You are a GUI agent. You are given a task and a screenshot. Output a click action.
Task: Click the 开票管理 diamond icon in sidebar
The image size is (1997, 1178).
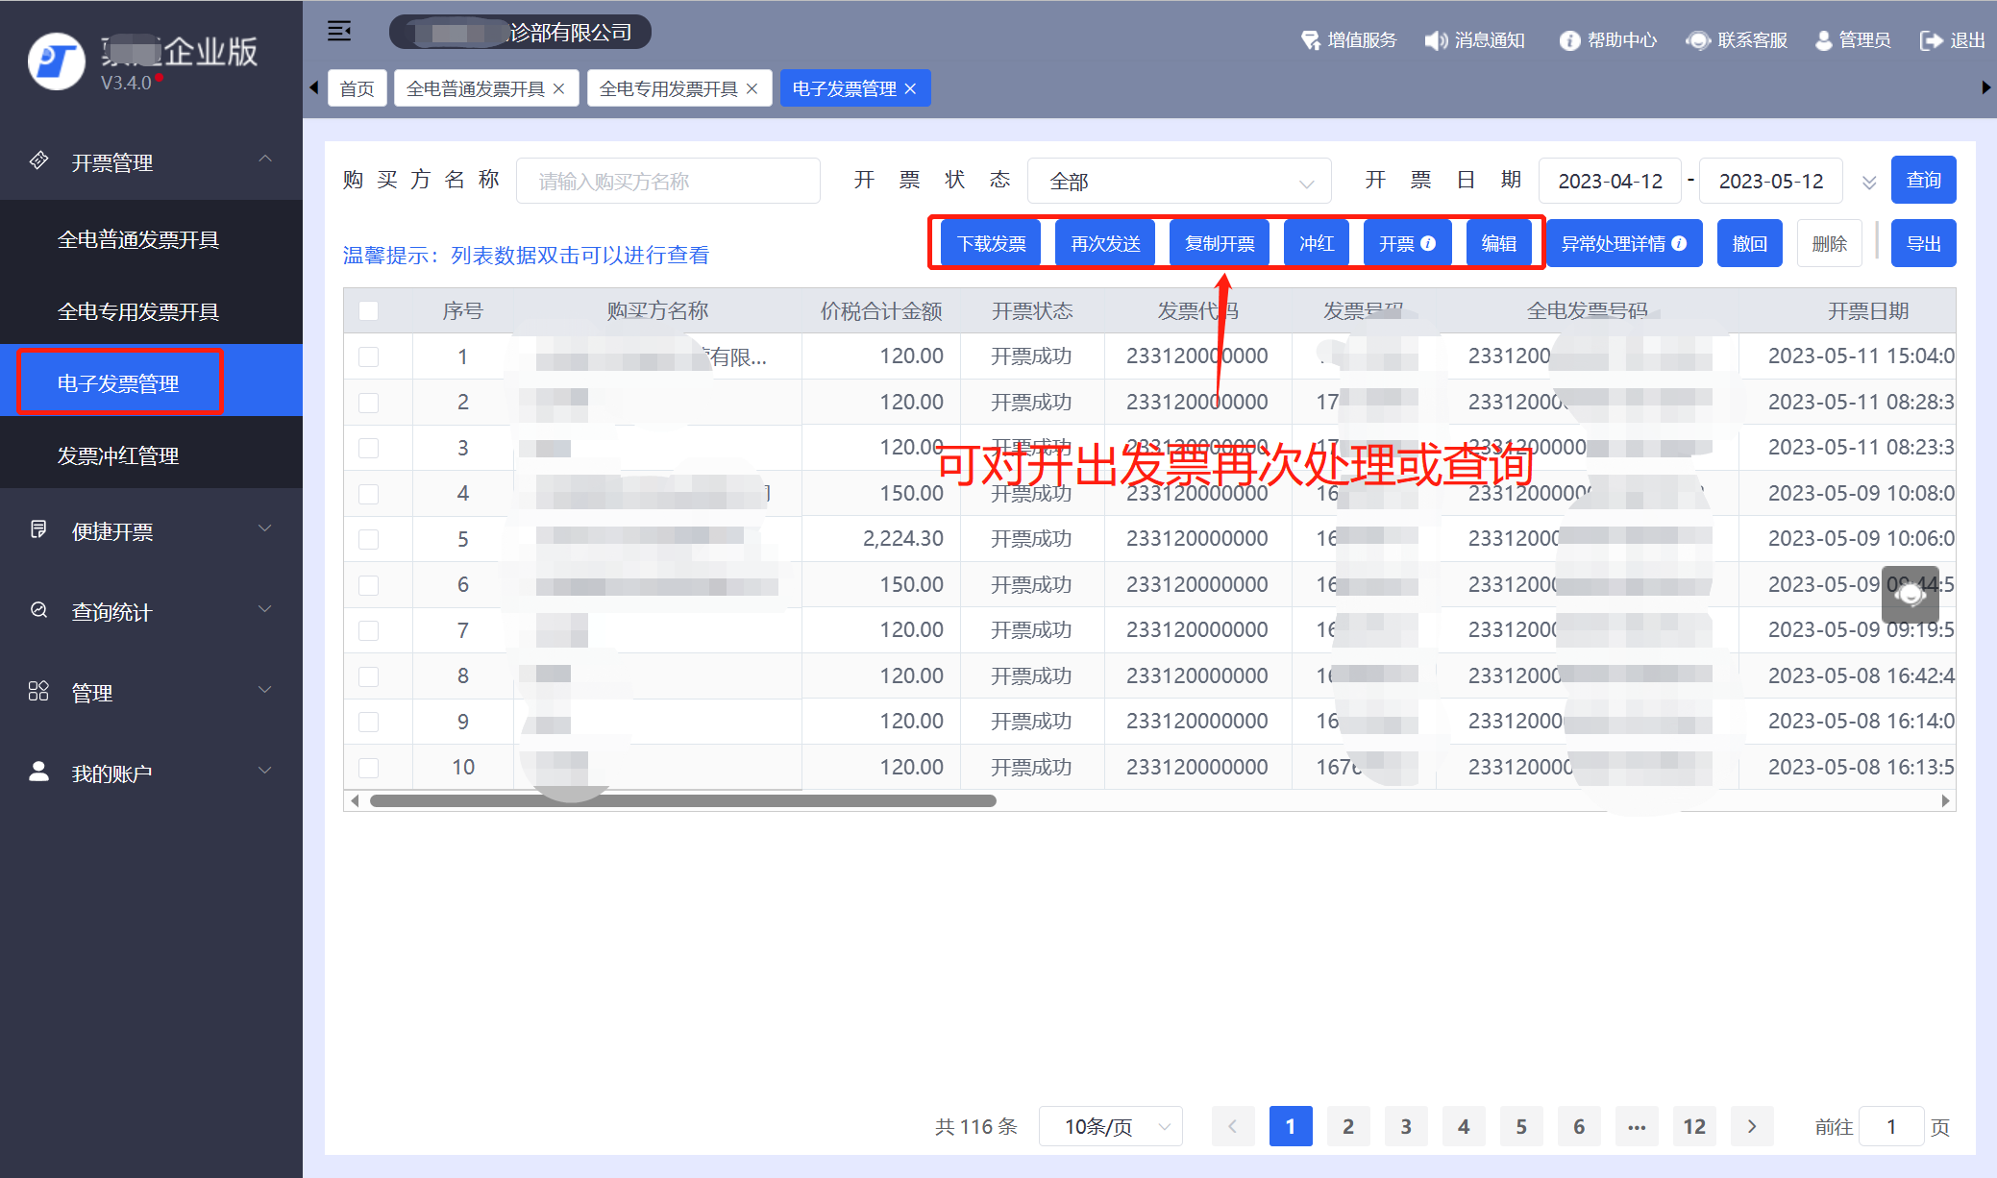click(38, 160)
